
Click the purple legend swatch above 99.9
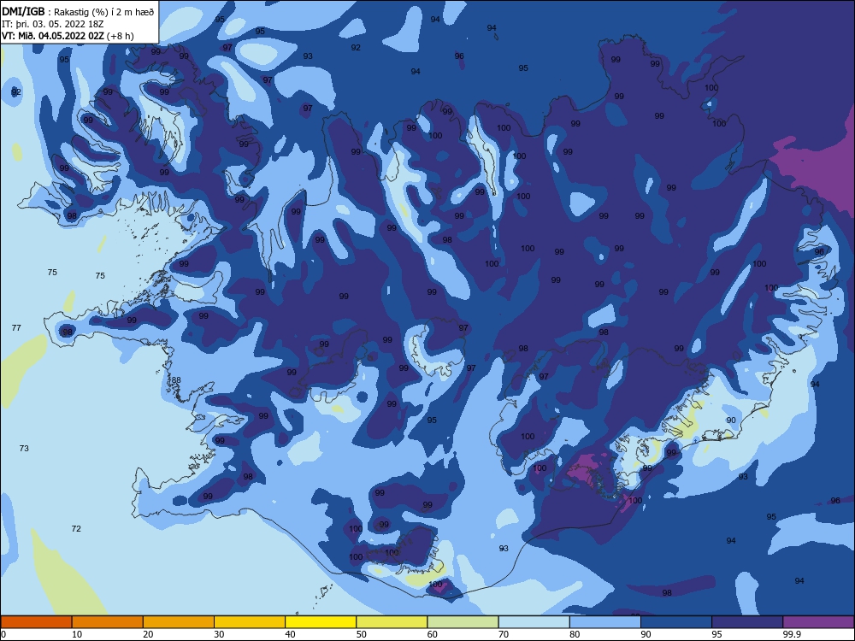pos(818,622)
